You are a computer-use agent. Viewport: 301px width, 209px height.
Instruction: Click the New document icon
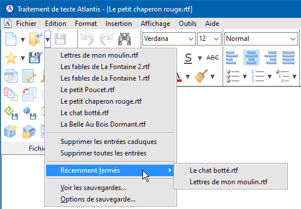coord(10,39)
